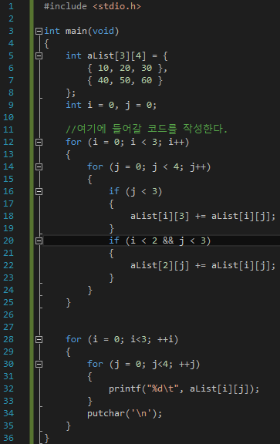This screenshot has height=444, width=280.
Task: Collapse the j<4 for loop fold on line 30
Action: tap(39, 364)
